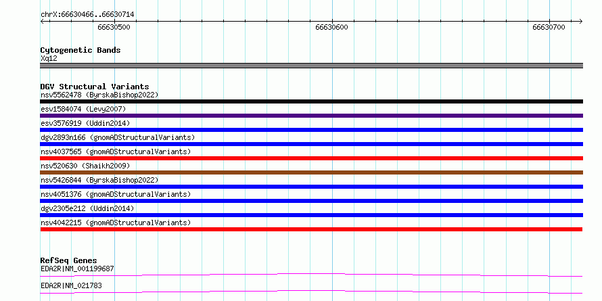Viewport: 602px width, 301px height.
Task: Open EDA2R|NM_001199687 transcript label
Action: point(77,269)
